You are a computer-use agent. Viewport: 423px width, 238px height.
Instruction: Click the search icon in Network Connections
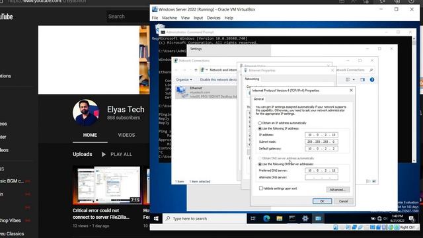point(371,70)
